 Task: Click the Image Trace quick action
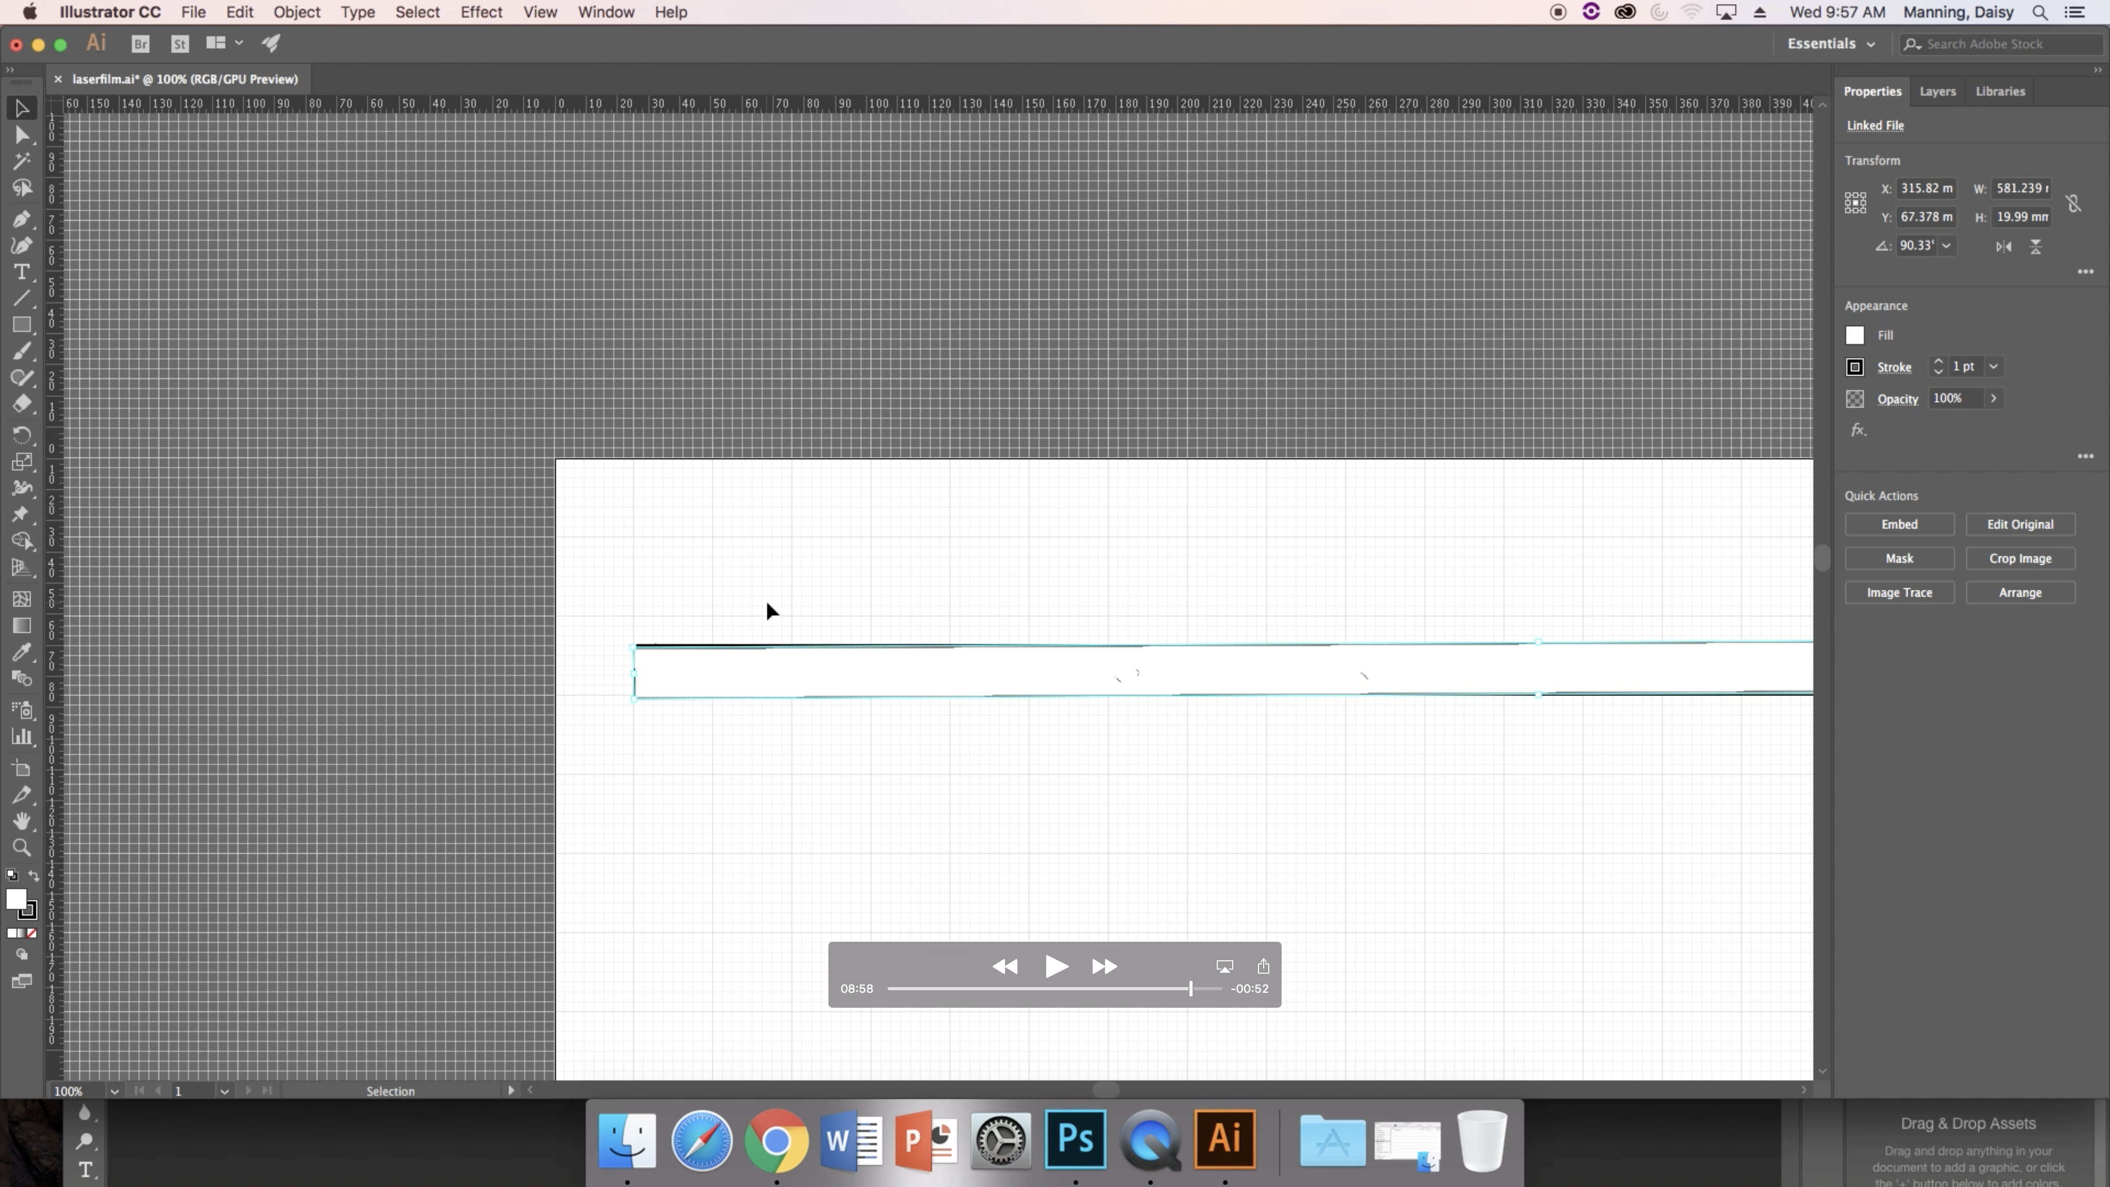1900,591
